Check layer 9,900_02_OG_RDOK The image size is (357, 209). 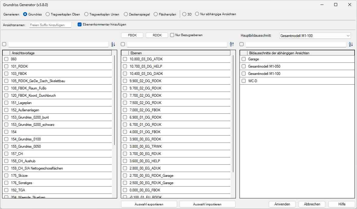(124, 81)
